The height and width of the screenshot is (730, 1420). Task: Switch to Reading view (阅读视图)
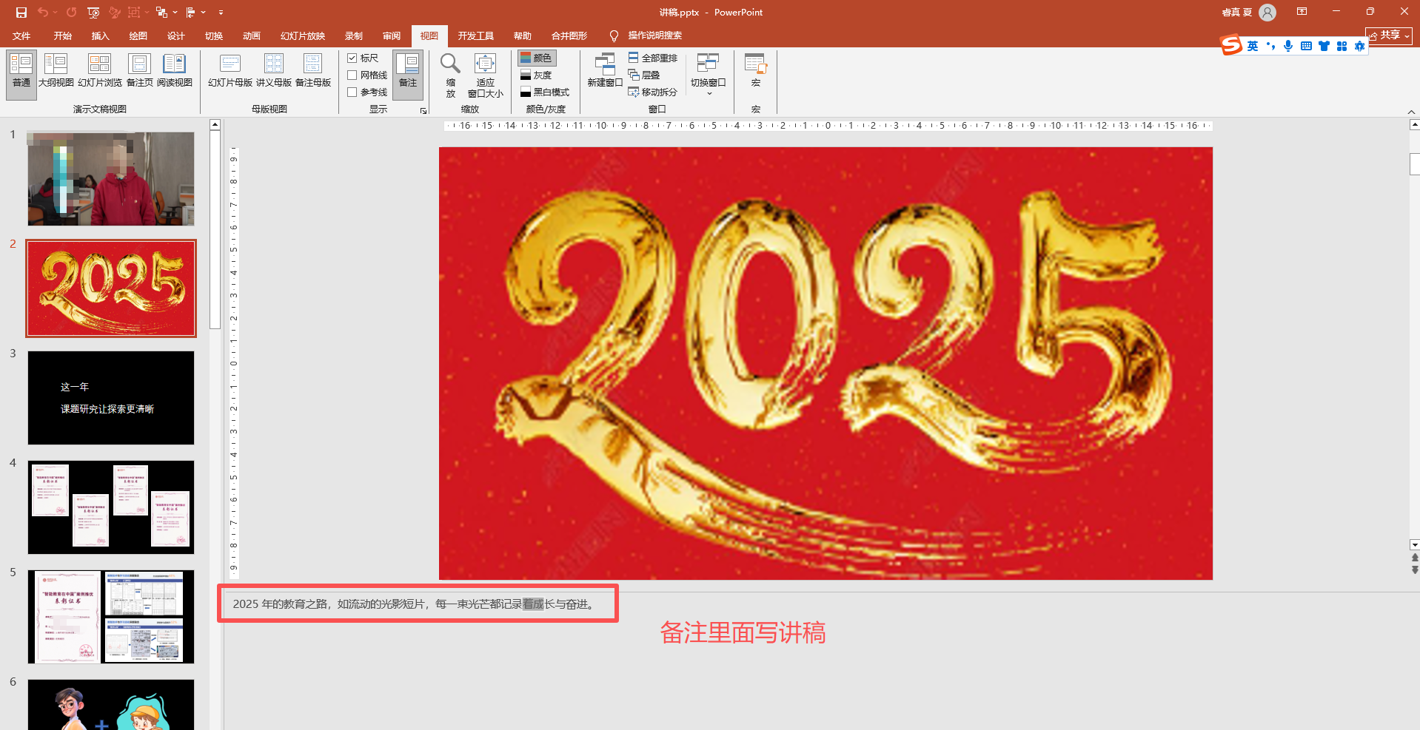(x=175, y=71)
